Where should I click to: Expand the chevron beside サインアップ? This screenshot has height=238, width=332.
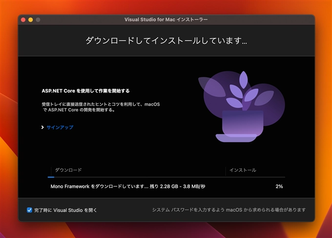coord(42,127)
